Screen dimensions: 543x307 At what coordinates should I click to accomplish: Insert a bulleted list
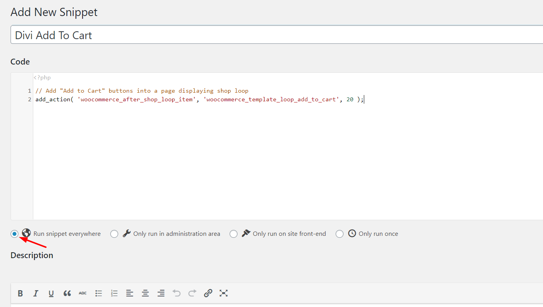(x=99, y=293)
